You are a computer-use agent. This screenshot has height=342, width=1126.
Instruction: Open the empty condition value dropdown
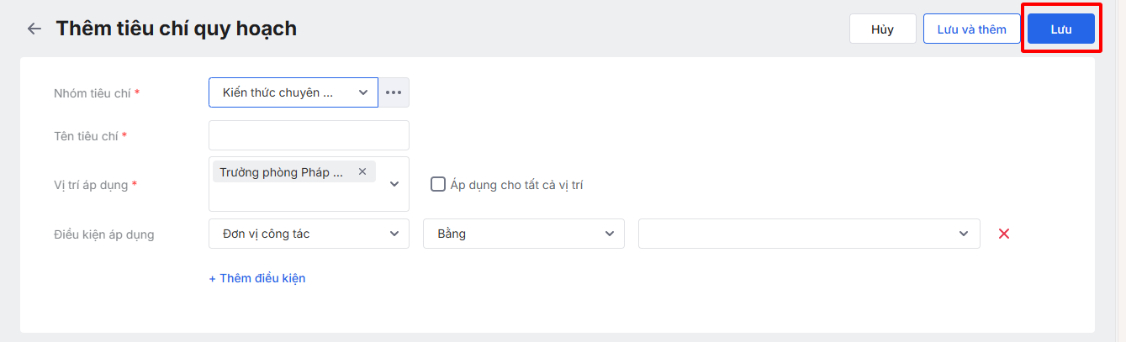808,234
